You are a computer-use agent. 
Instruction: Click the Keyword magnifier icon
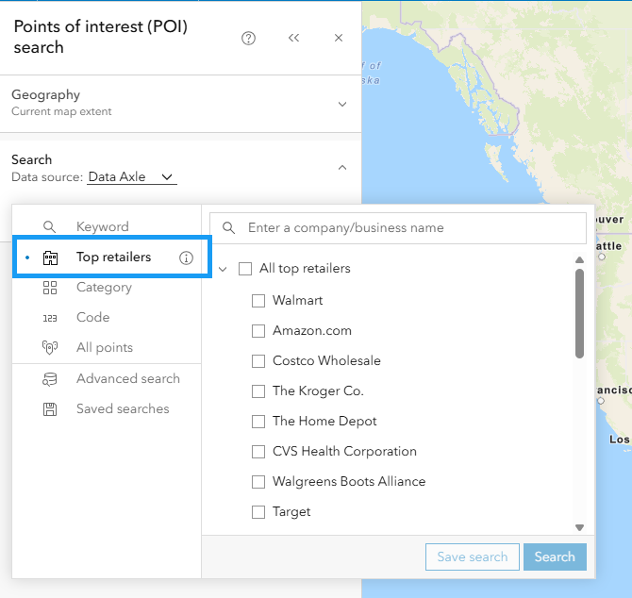49,227
